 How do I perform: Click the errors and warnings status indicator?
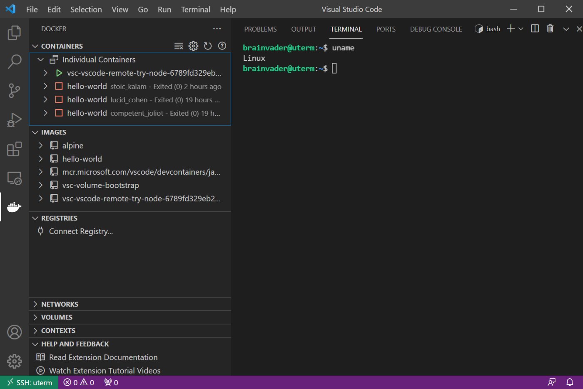79,382
